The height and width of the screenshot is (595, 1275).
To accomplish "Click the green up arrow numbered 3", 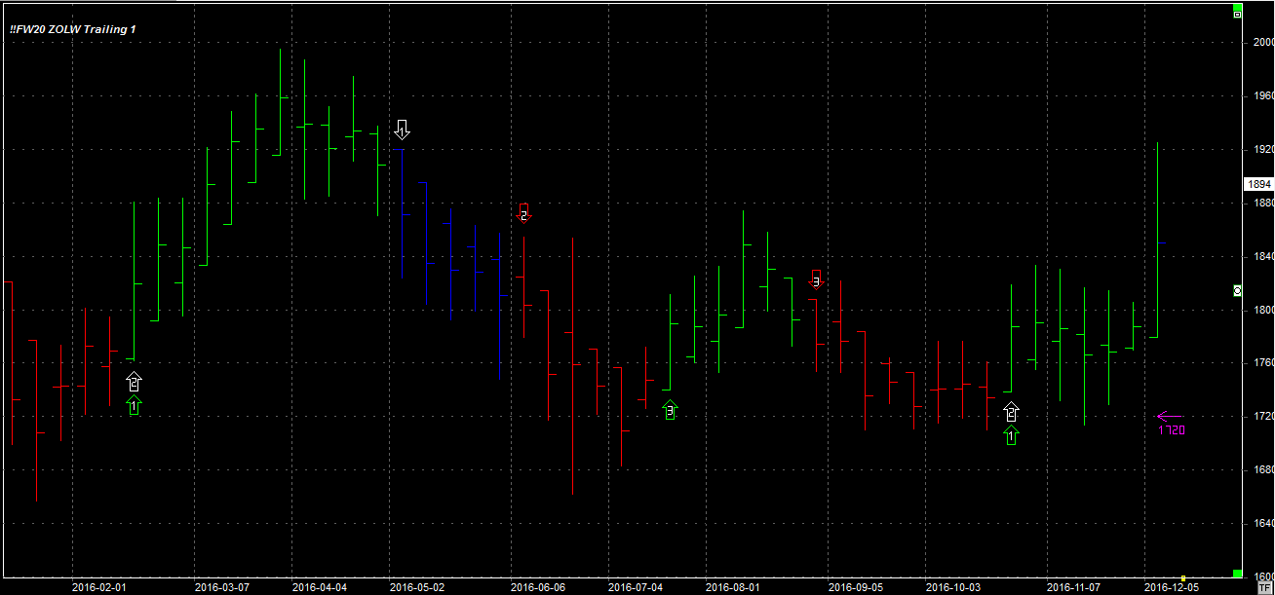I will pos(670,411).
